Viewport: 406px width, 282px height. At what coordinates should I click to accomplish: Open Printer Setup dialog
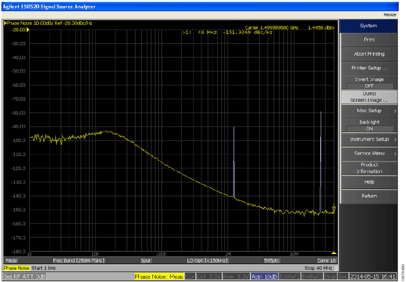pos(369,68)
